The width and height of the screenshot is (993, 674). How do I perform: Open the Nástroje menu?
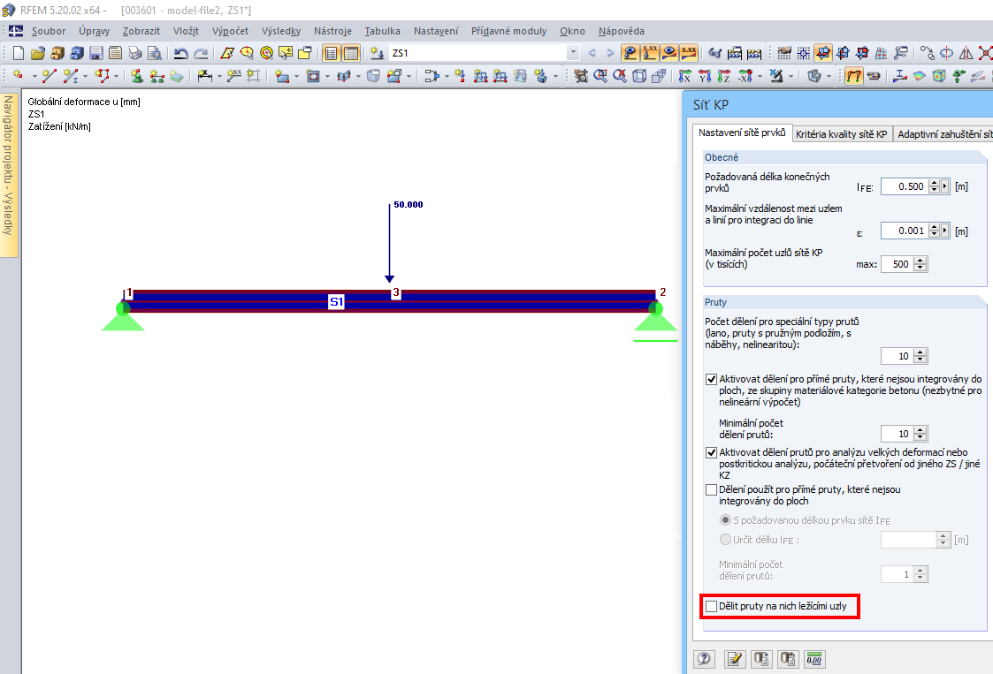tap(332, 31)
